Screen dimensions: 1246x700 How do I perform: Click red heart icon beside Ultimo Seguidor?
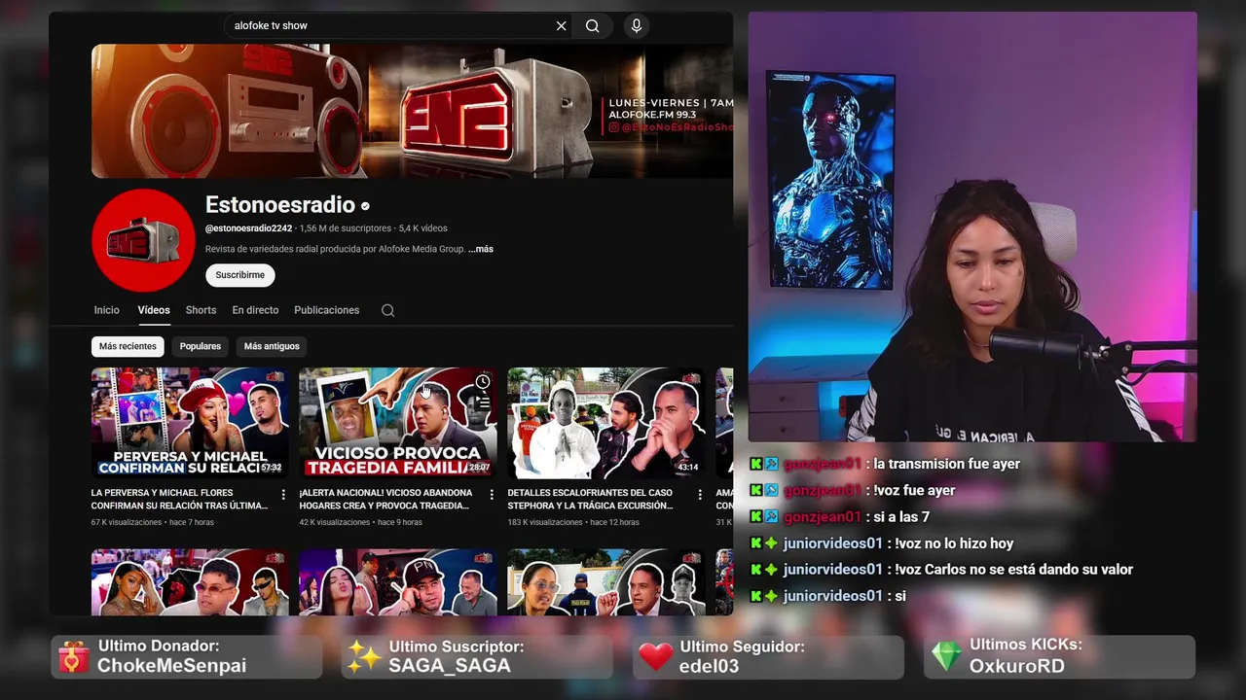coord(656,657)
